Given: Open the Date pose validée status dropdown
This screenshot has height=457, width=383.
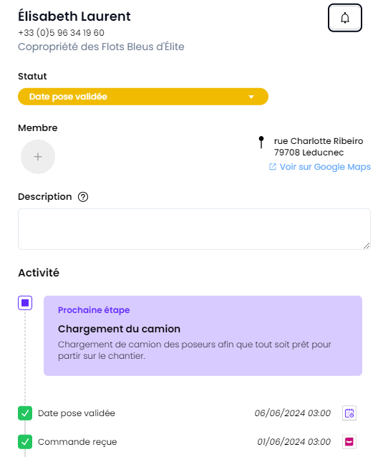Looking at the screenshot, I should (x=143, y=97).
